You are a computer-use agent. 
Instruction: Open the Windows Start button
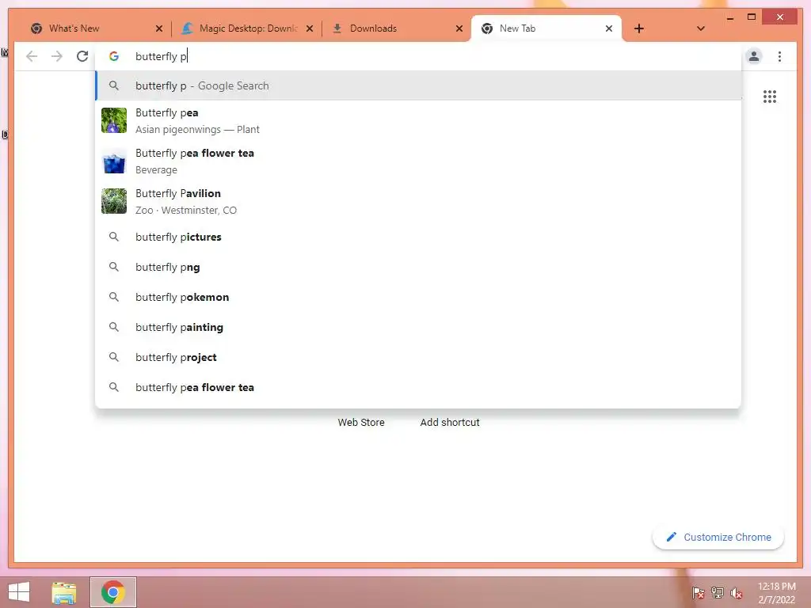19,592
